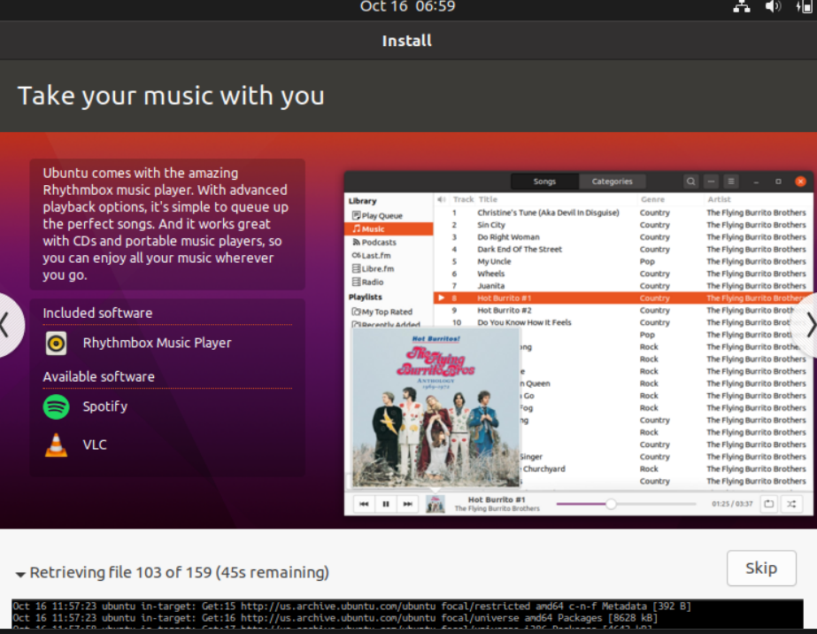Image resolution: width=817 pixels, height=634 pixels.
Task: Click the VLC traffic cone icon
Action: [56, 445]
